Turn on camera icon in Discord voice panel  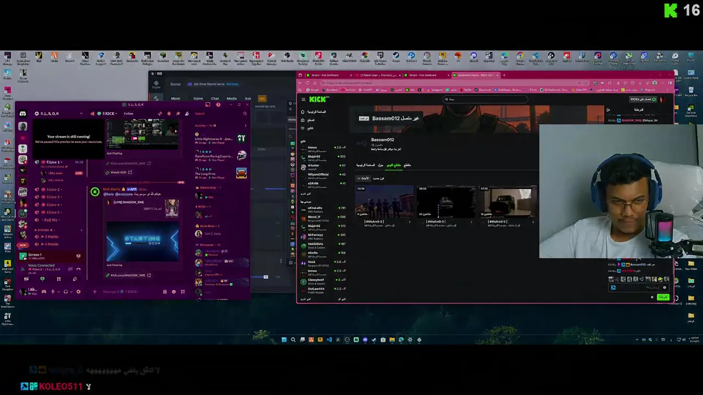point(26,279)
